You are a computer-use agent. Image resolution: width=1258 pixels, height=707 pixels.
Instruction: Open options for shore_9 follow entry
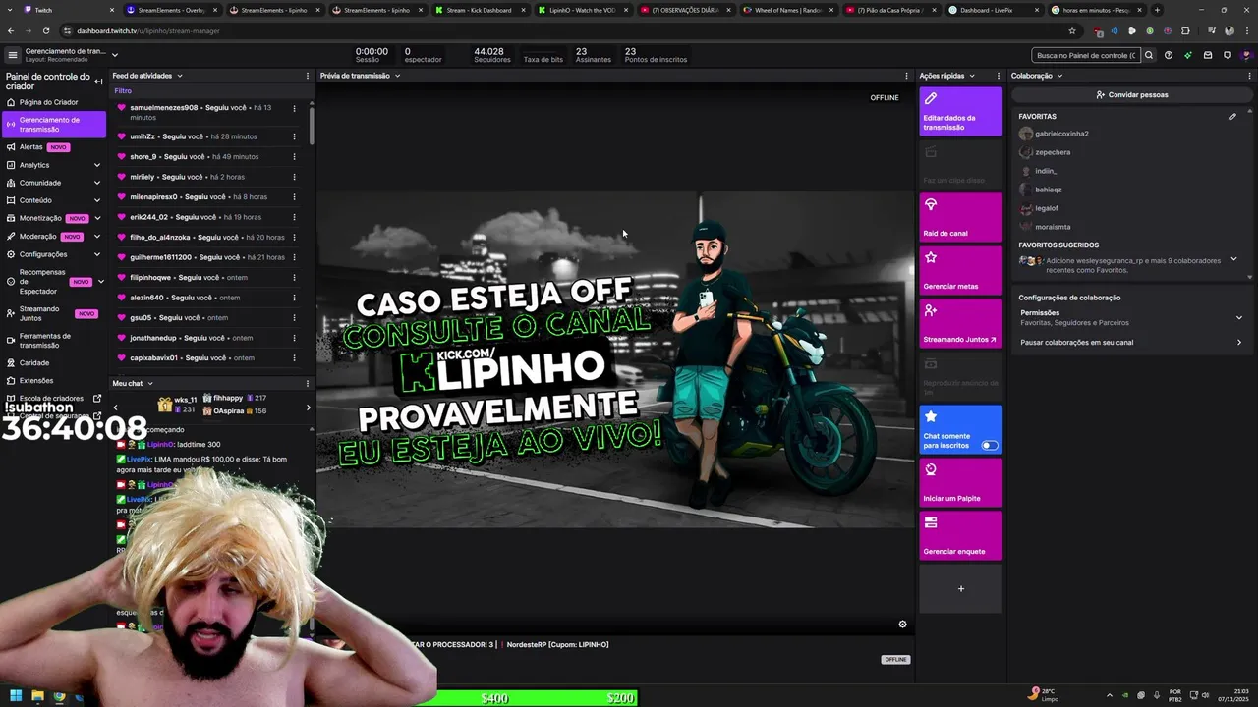click(294, 157)
